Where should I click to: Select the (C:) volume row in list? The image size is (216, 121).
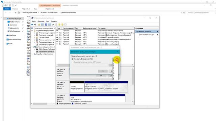95,33
